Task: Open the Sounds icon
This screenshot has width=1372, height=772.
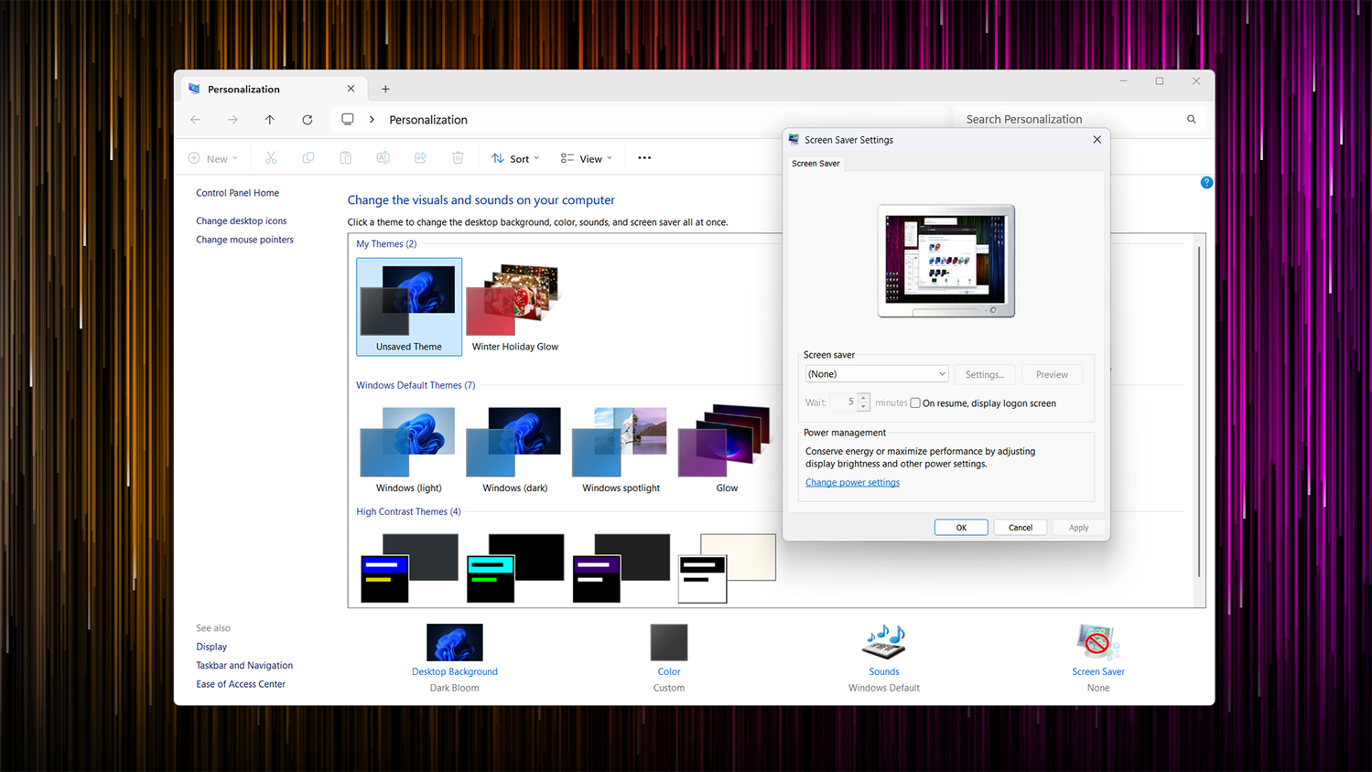Action: pyautogui.click(x=884, y=642)
